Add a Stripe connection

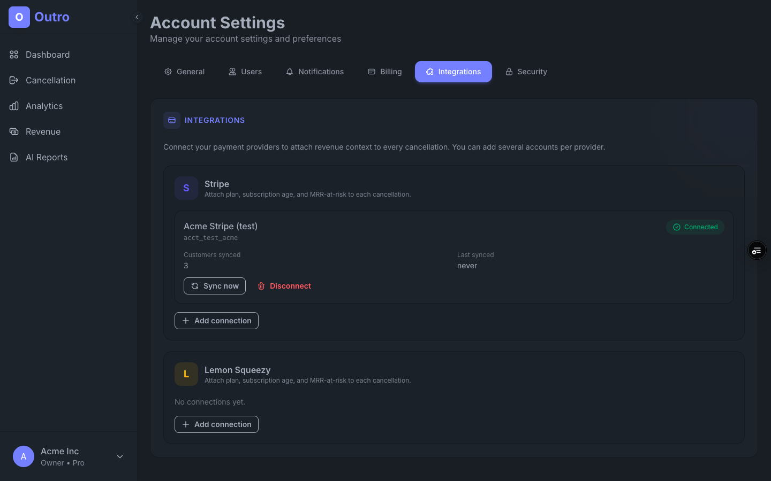click(216, 321)
